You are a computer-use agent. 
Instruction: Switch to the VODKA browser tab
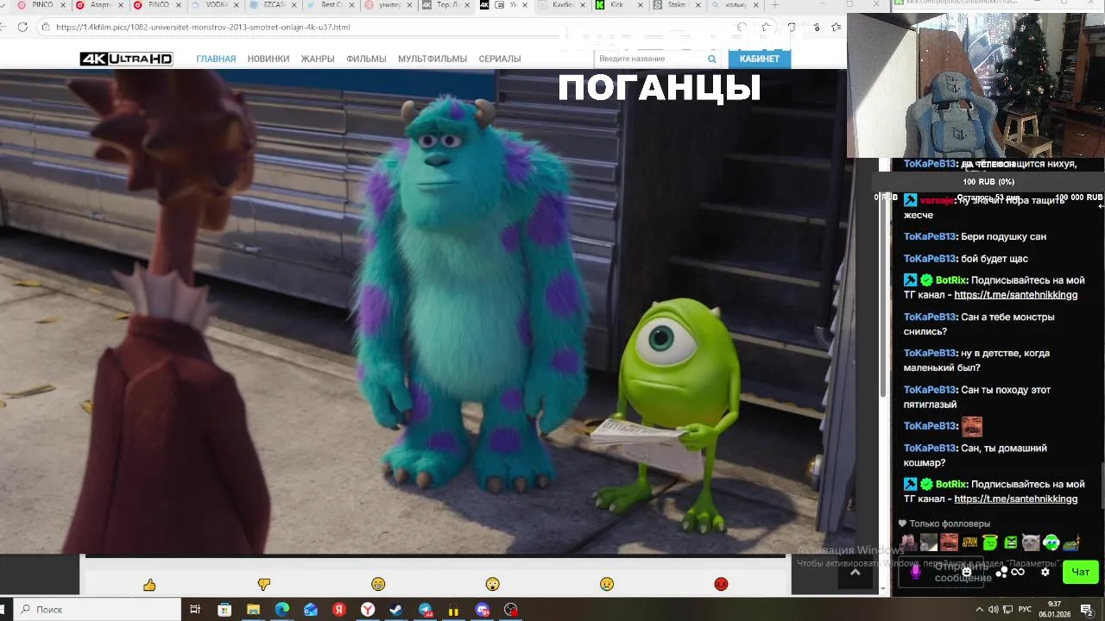point(216,5)
